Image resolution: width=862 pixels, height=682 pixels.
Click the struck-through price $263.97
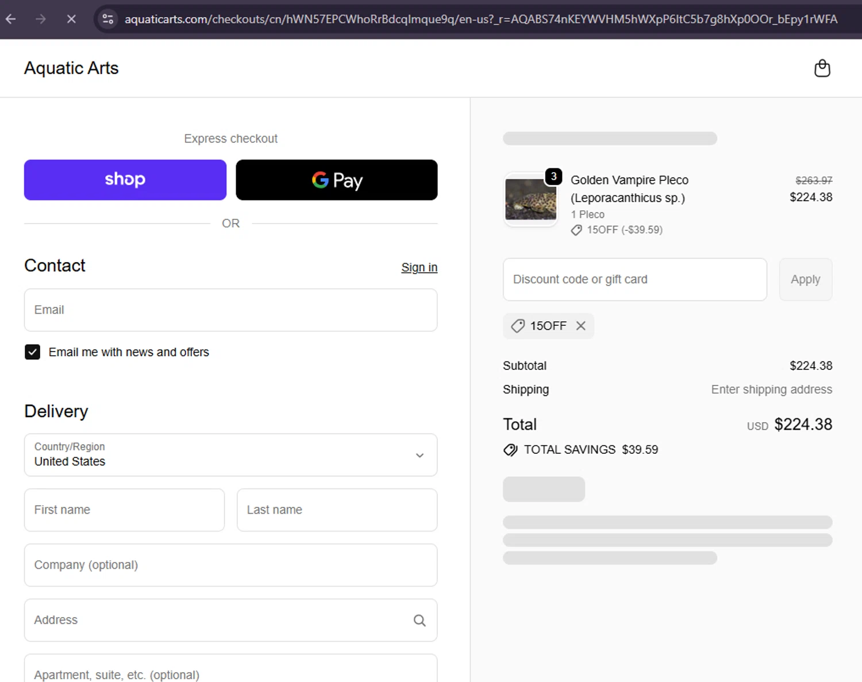click(814, 180)
